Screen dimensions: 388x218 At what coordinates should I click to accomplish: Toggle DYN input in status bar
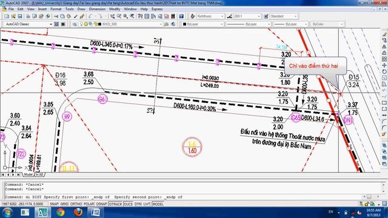click(x=138, y=204)
